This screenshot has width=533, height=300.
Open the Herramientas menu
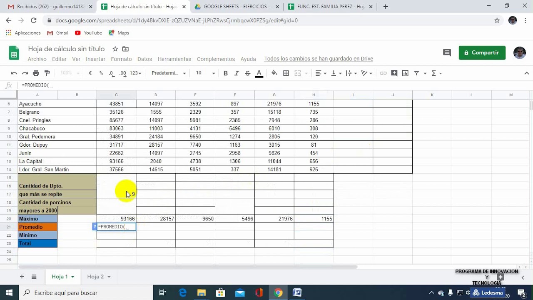coord(174,59)
